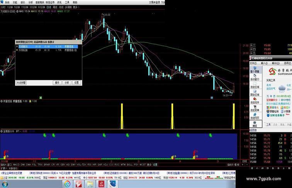
Task: Open the 关联报价 tab
Action: click(13, 168)
